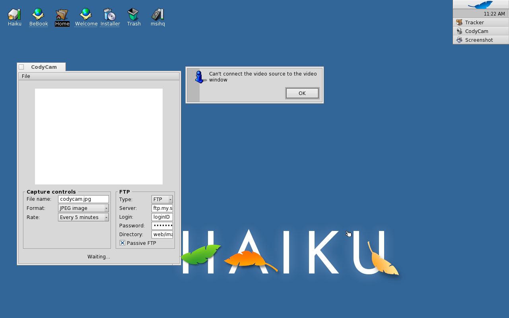The width and height of the screenshot is (509, 318).
Task: Switch to Tracker in the Deskbar
Action: click(480, 22)
